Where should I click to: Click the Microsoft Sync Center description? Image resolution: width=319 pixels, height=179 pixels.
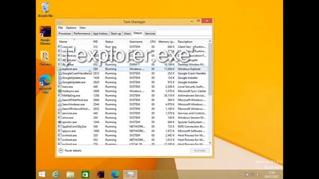click(x=192, y=91)
